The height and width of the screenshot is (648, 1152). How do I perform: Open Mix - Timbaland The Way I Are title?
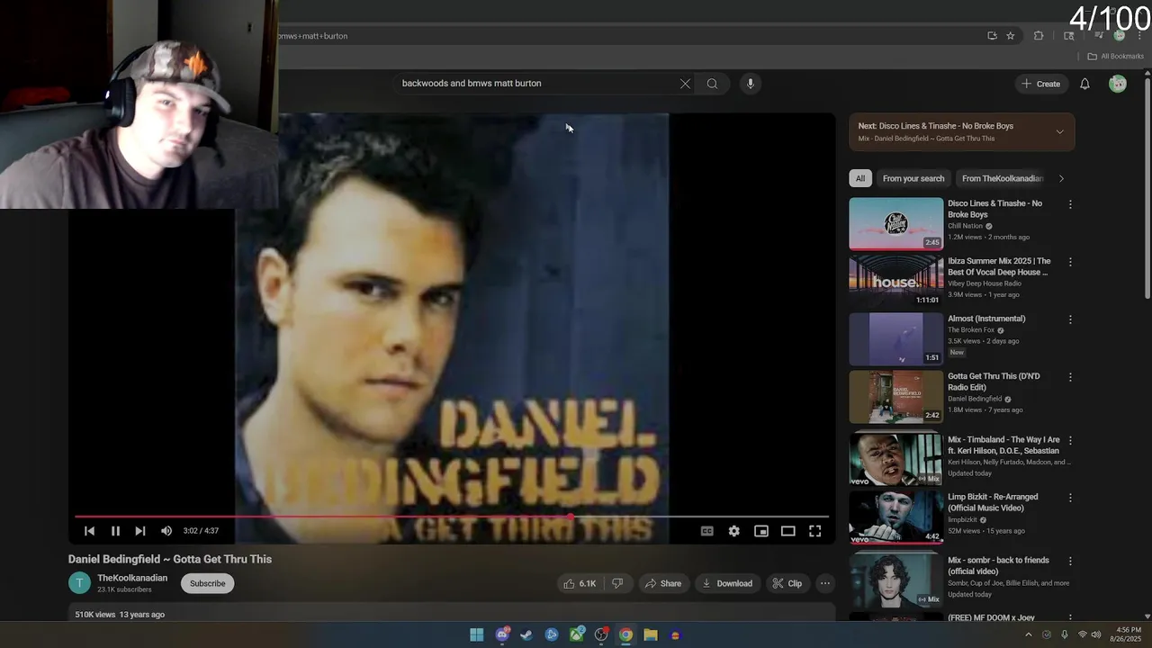click(x=1003, y=445)
